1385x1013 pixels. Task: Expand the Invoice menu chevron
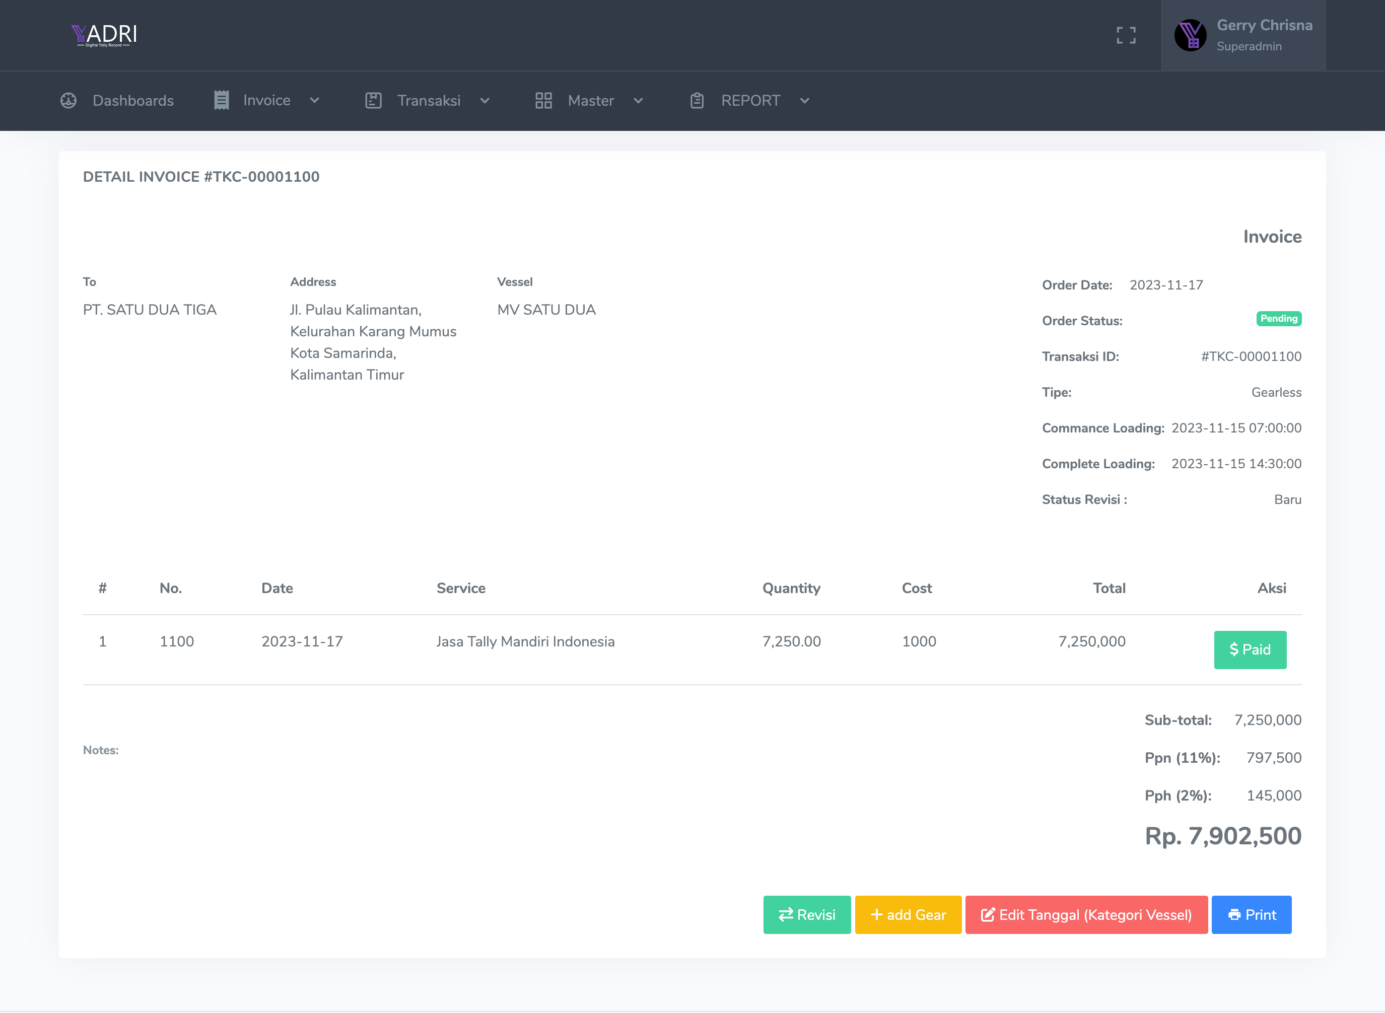(x=315, y=101)
